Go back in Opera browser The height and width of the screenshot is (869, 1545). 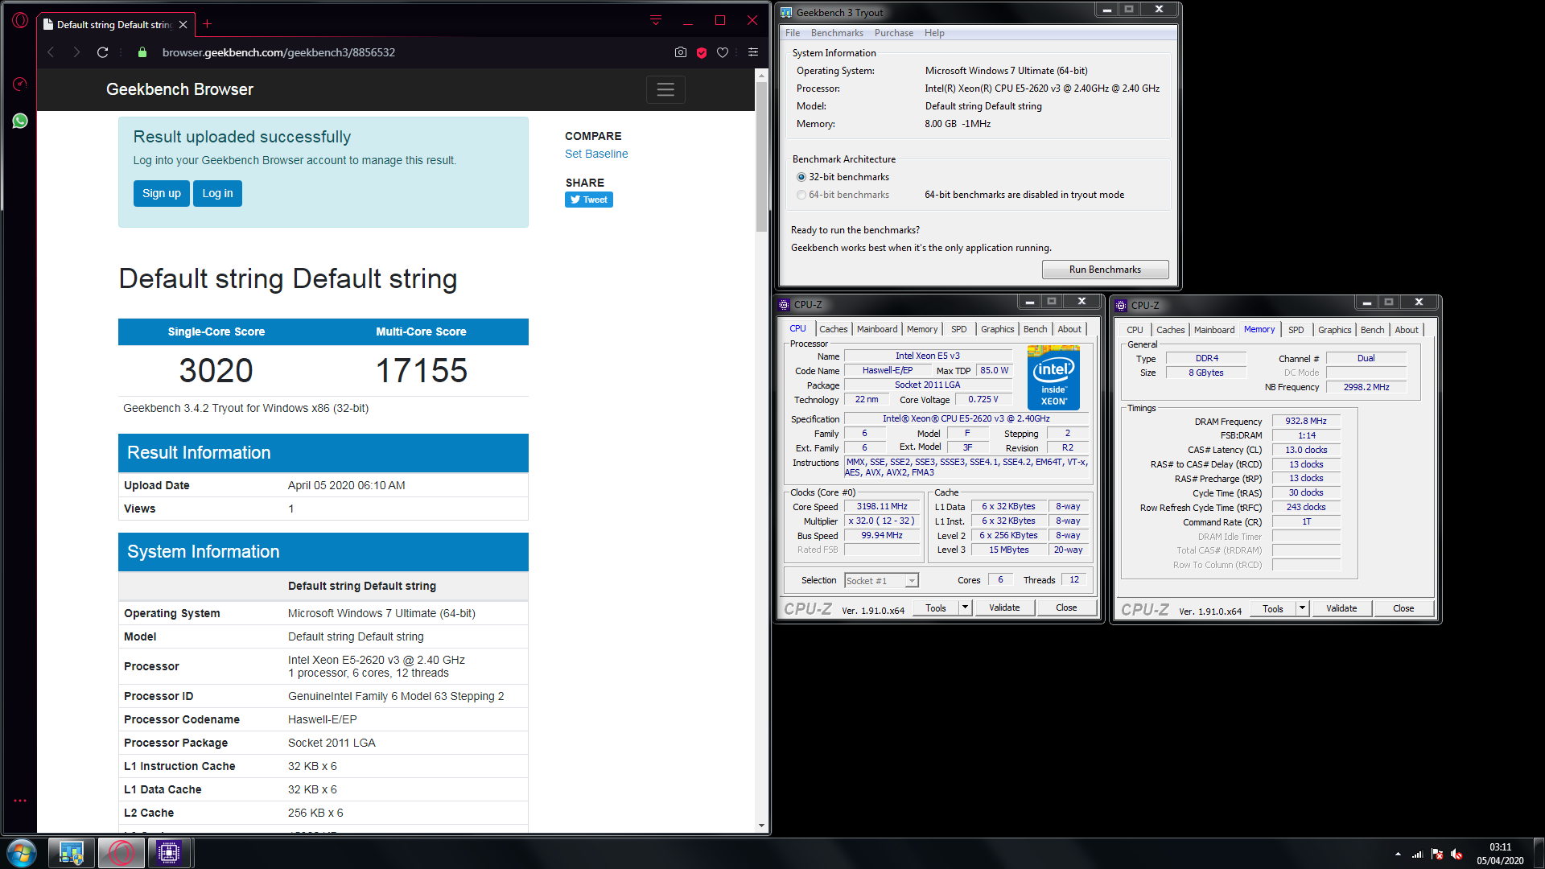pyautogui.click(x=50, y=52)
